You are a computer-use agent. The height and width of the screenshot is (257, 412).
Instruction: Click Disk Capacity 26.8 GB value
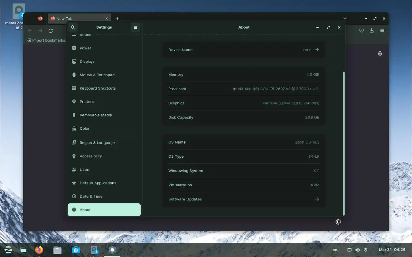(312, 118)
